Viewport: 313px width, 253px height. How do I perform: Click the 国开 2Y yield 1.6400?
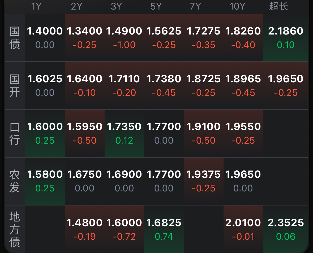[85, 85]
